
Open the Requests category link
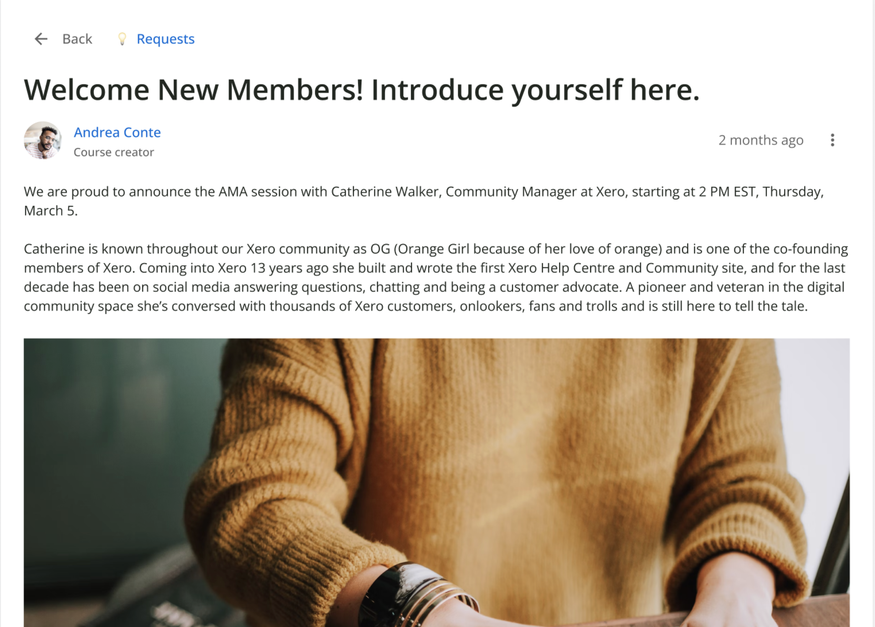165,39
